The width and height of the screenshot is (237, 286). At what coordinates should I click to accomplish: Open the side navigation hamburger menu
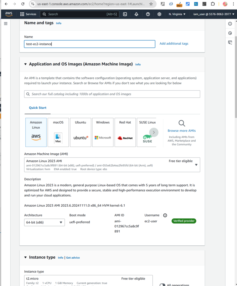tap(6, 24)
